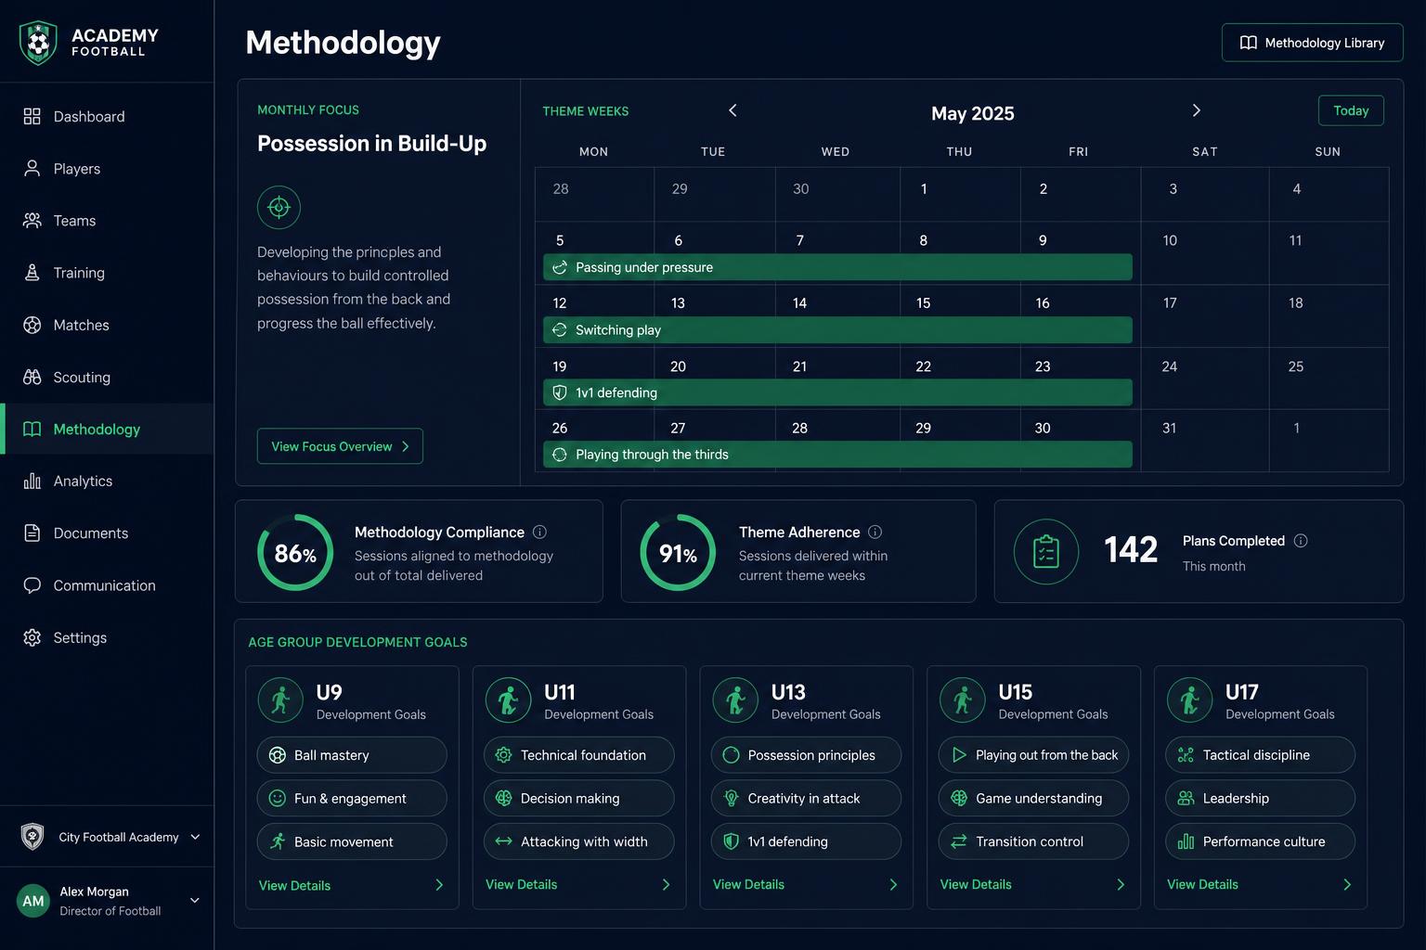Open the Alex Morgan account menu chevron

click(x=195, y=900)
